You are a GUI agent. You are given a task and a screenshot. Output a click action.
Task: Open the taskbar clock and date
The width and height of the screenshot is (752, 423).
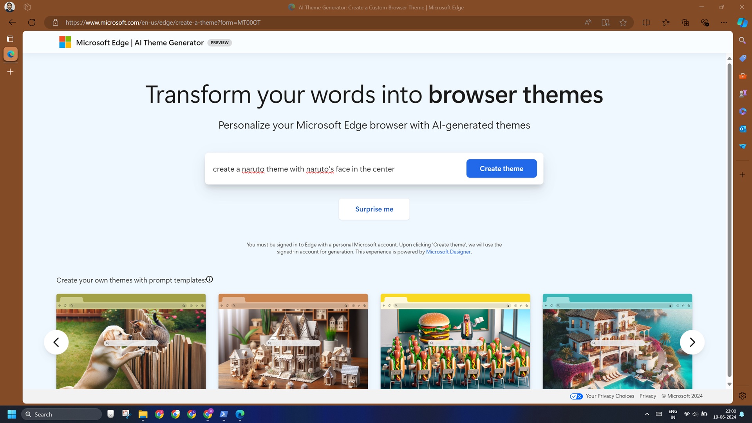click(725, 414)
